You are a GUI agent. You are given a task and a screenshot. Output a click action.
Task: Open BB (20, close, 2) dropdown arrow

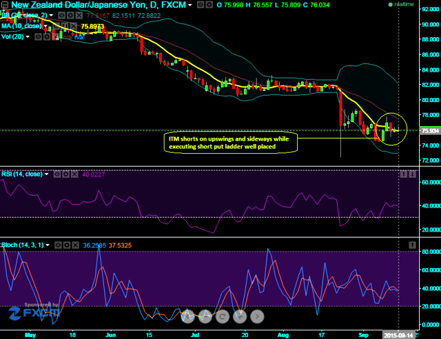tap(51, 15)
